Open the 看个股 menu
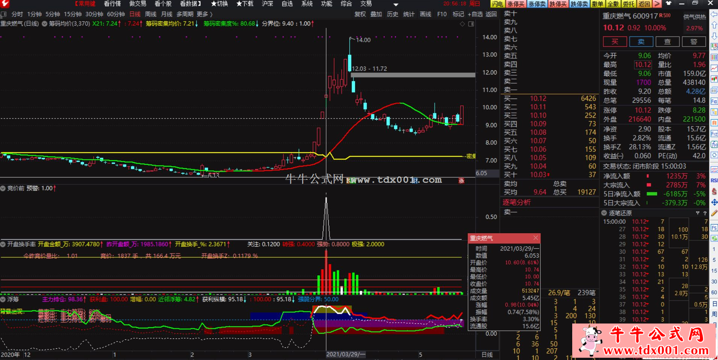This screenshot has width=718, height=360. click(x=163, y=4)
